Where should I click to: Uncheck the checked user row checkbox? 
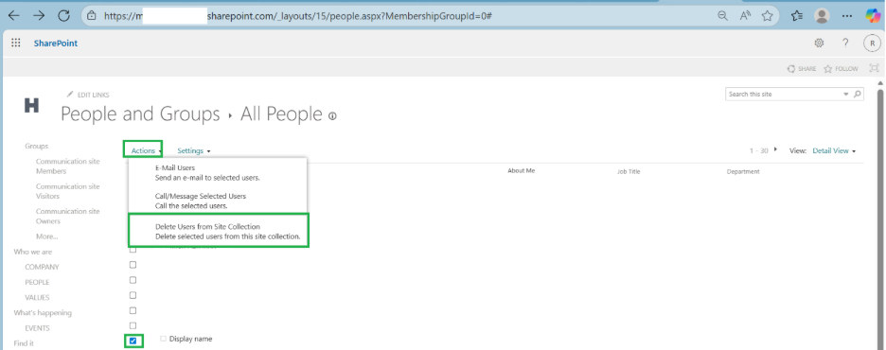(x=133, y=341)
